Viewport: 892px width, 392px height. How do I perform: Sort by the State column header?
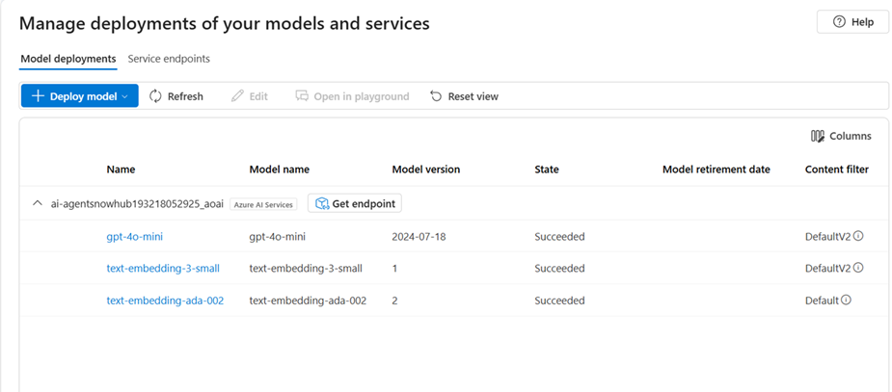point(547,170)
